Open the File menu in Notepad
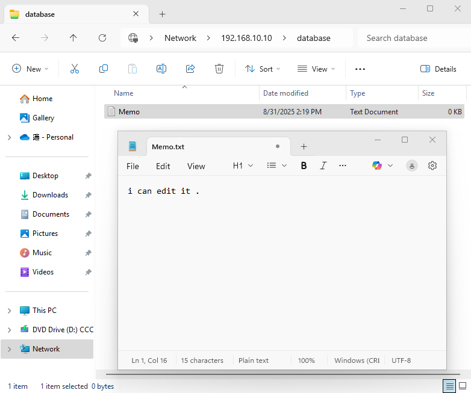The image size is (471, 393). click(133, 166)
